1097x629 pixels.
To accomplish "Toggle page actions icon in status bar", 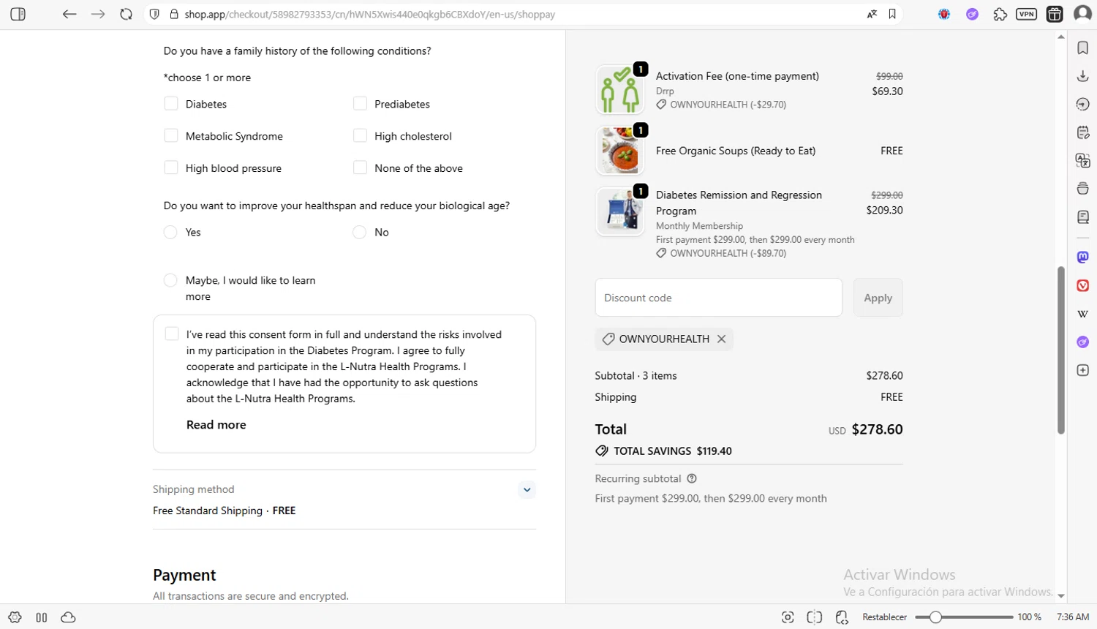I will (x=842, y=617).
